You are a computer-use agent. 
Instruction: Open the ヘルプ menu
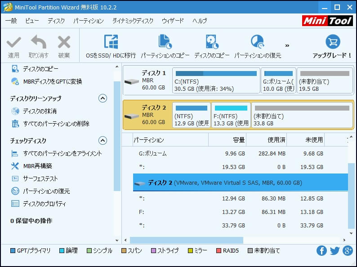click(x=200, y=21)
